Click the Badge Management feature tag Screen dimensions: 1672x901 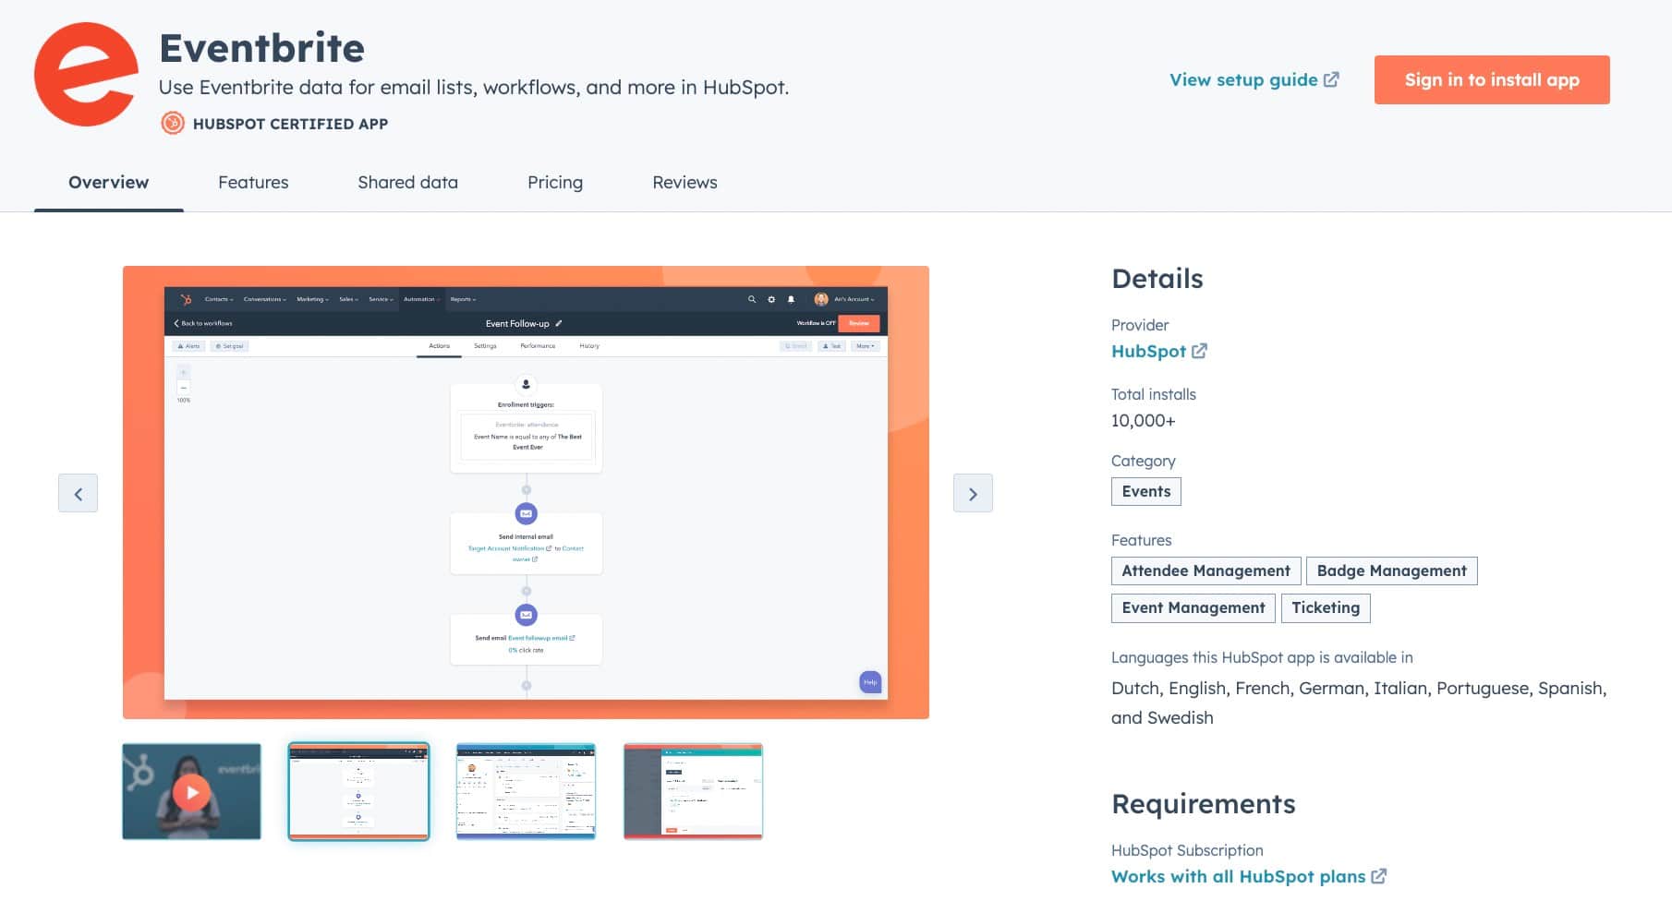[x=1391, y=571]
